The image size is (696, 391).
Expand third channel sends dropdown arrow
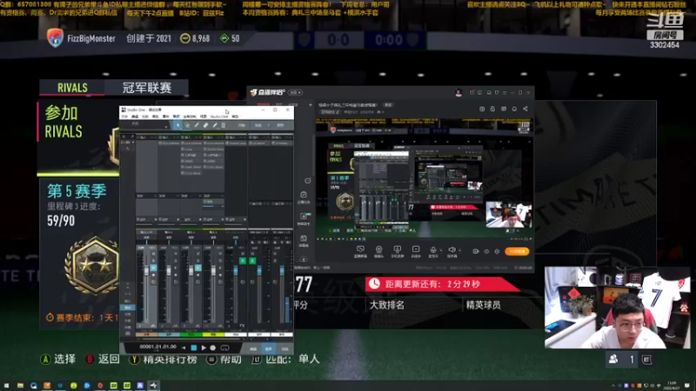point(200,196)
